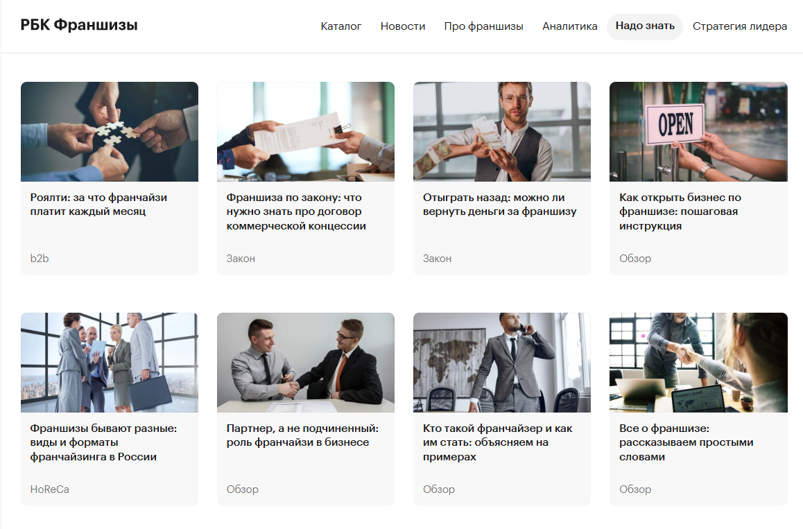Switch to the Надо знать tab
The image size is (803, 529).
pyautogui.click(x=645, y=26)
